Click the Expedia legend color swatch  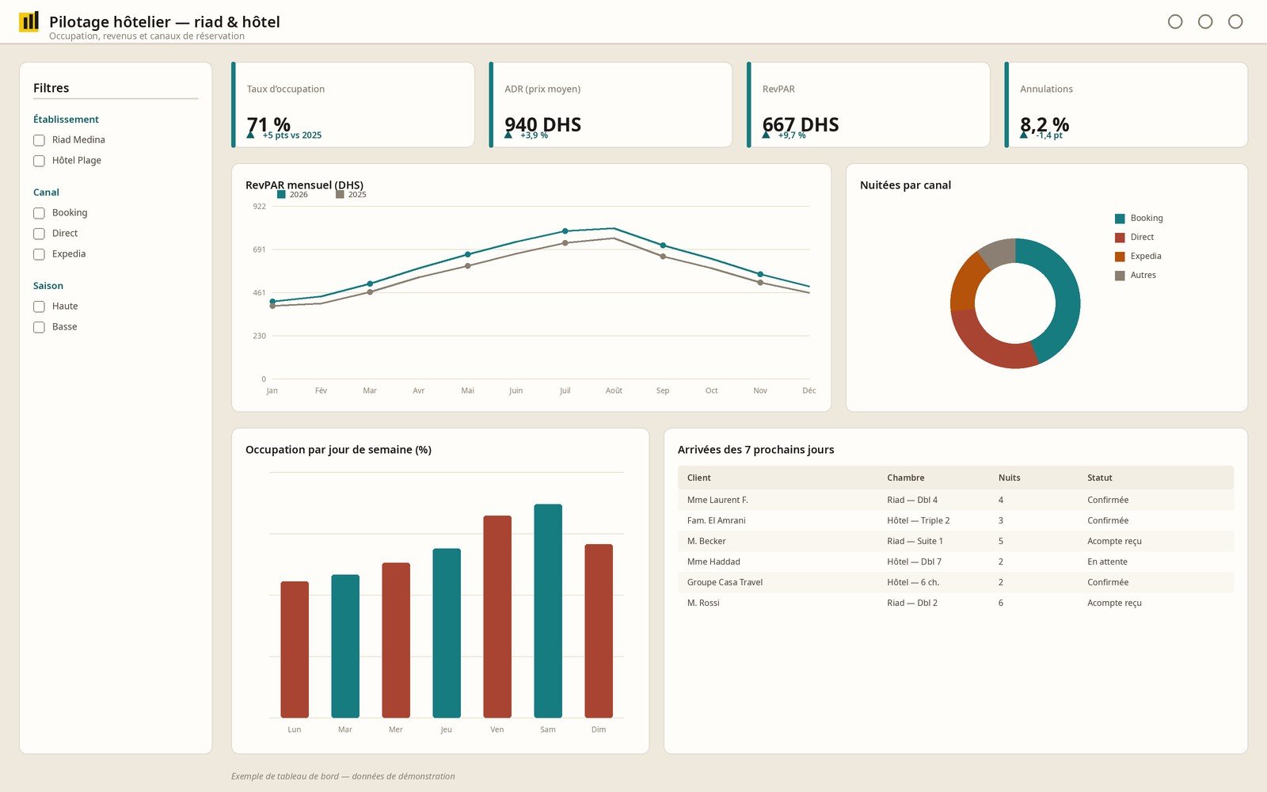pos(1120,257)
